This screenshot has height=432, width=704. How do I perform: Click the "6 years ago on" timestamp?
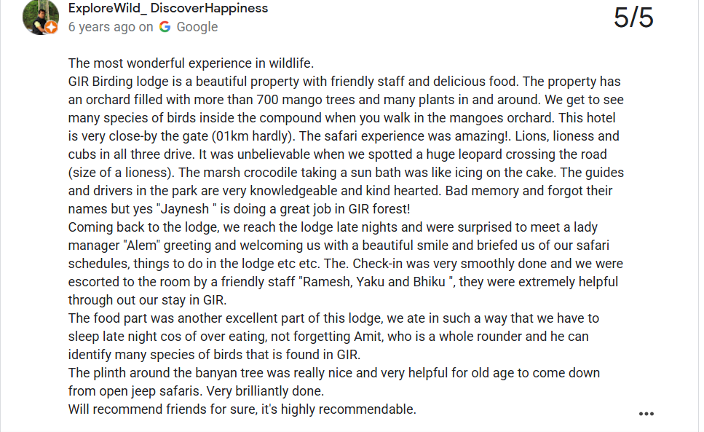tap(111, 27)
